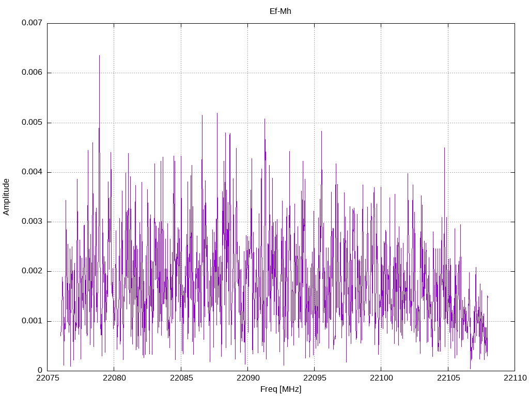Image resolution: width=529 pixels, height=396 pixels.
Task: Click the 22095 x-axis tick label
Action: 314,378
